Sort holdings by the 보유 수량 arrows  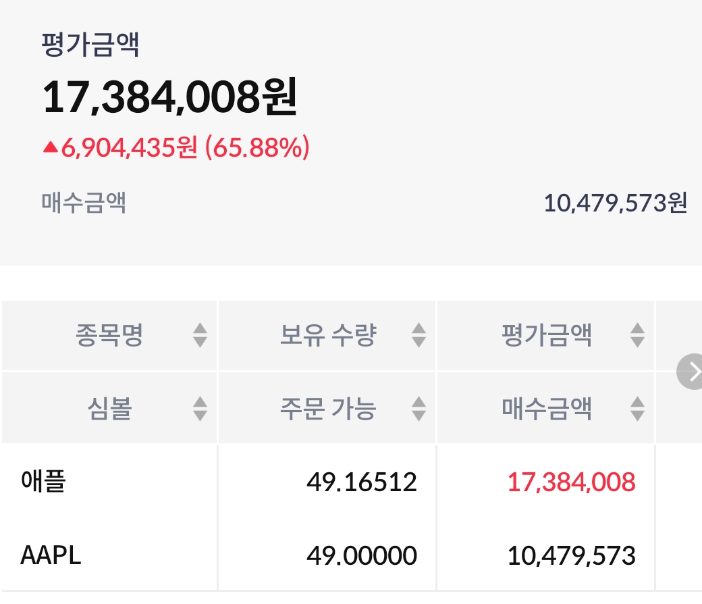[x=418, y=335]
